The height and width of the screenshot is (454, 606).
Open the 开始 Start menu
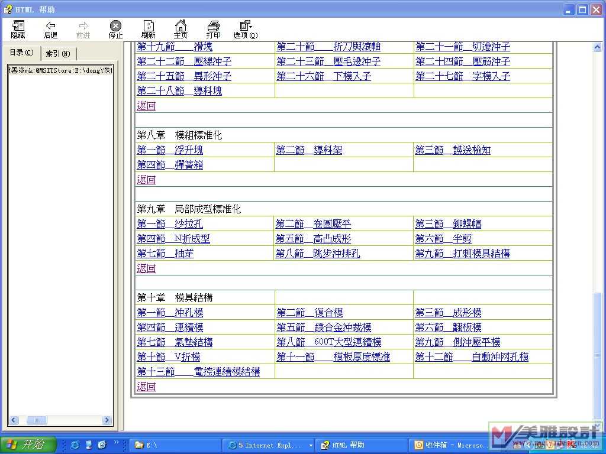click(x=28, y=445)
